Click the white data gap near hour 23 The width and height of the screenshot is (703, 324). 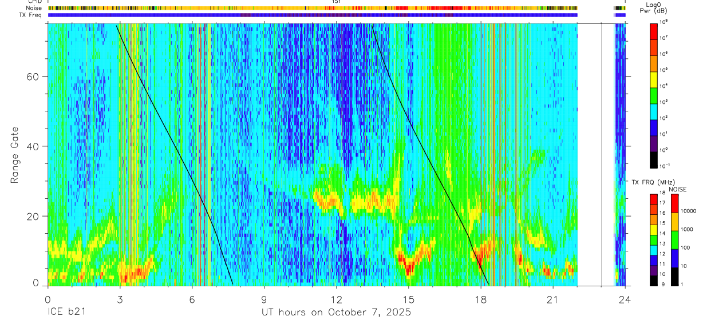[596, 154]
